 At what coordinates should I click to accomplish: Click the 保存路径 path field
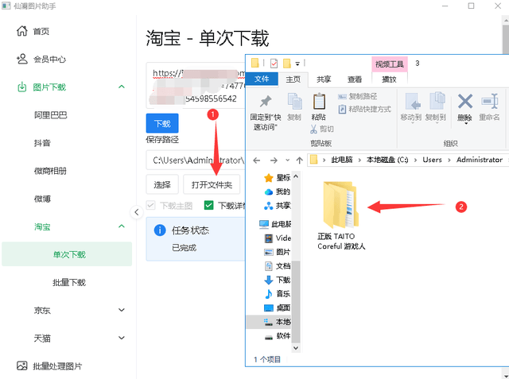click(196, 160)
